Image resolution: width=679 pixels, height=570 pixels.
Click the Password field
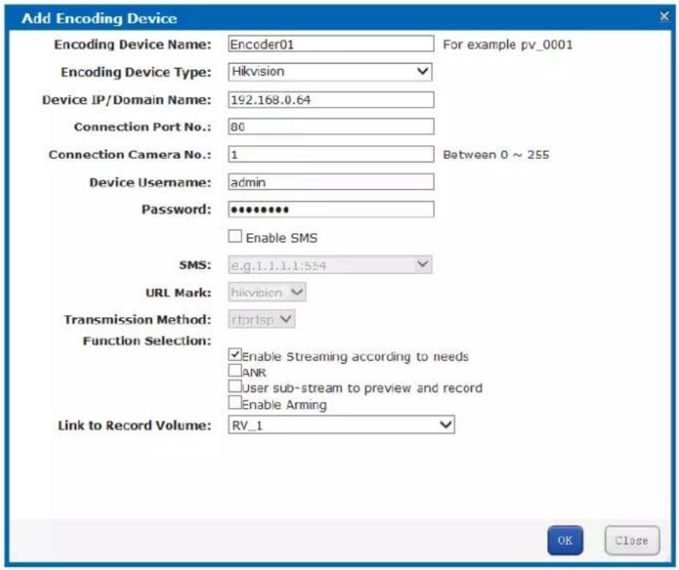[x=331, y=210]
